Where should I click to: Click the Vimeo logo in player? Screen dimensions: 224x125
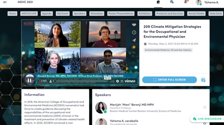(x=130, y=81)
